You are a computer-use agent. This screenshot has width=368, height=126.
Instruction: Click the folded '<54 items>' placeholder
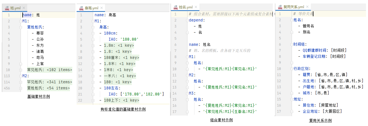point(58,88)
